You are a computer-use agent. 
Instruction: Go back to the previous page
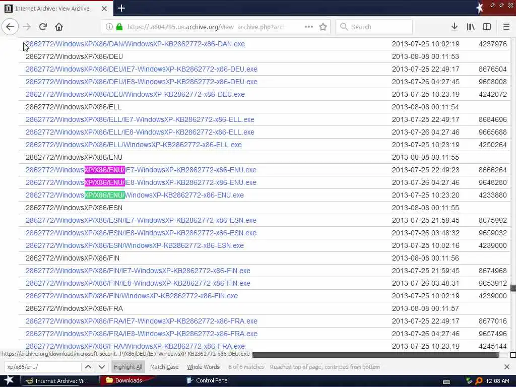tap(10, 27)
